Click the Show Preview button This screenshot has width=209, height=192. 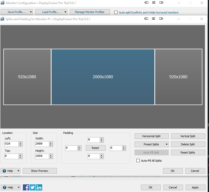pyautogui.click(x=40, y=171)
